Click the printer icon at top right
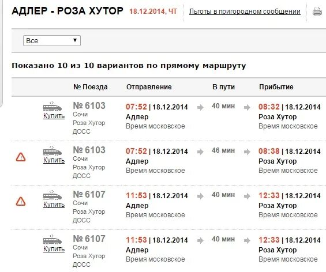 point(317,12)
